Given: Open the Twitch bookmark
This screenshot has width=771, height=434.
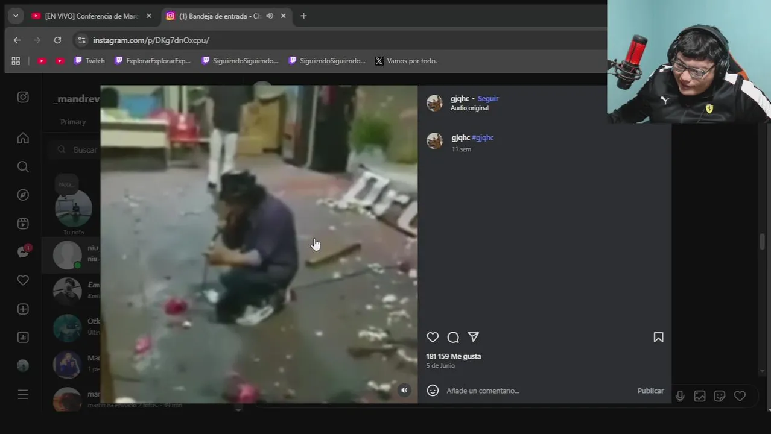Looking at the screenshot, I should click(89, 61).
